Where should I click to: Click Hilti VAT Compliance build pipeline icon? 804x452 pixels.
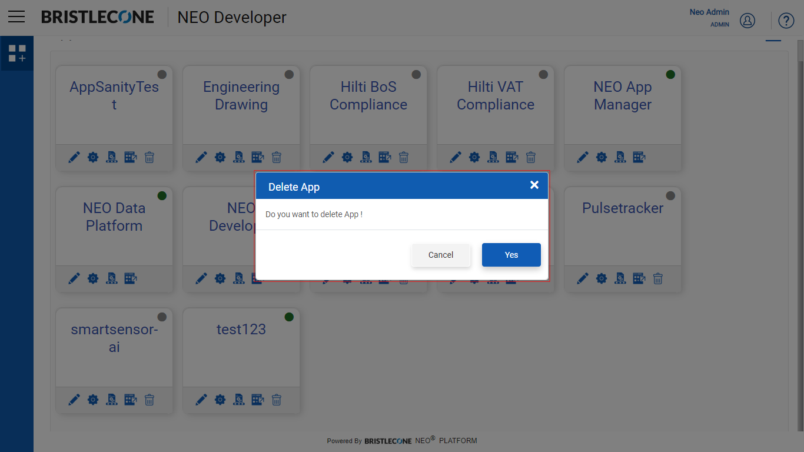coord(493,157)
